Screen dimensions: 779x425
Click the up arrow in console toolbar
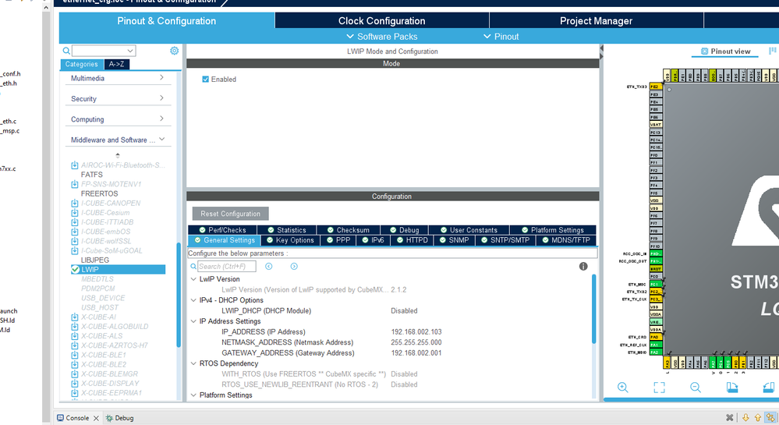[x=758, y=418]
